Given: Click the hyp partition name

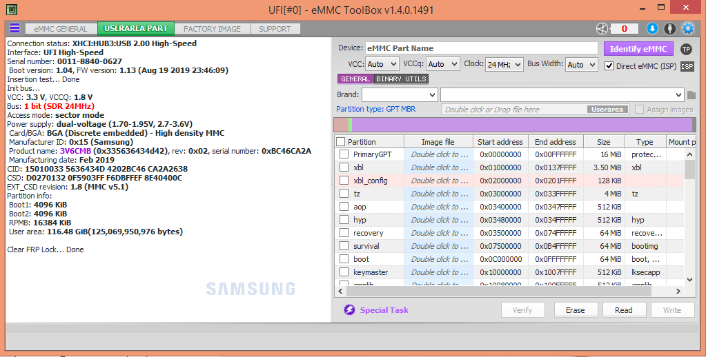Looking at the screenshot, I should point(360,220).
